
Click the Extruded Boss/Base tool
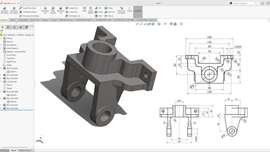click(x=5, y=10)
